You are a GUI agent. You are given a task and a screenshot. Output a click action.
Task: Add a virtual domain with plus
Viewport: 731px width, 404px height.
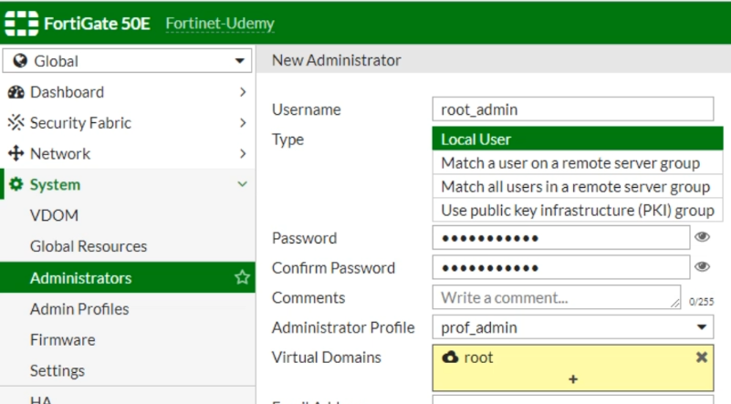tap(573, 378)
